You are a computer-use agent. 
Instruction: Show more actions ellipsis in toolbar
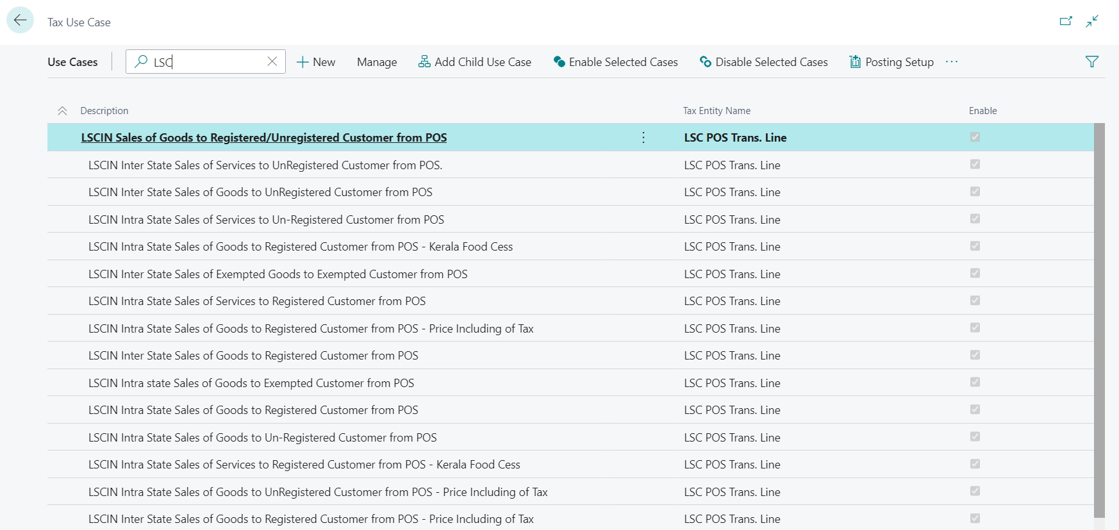coord(951,62)
